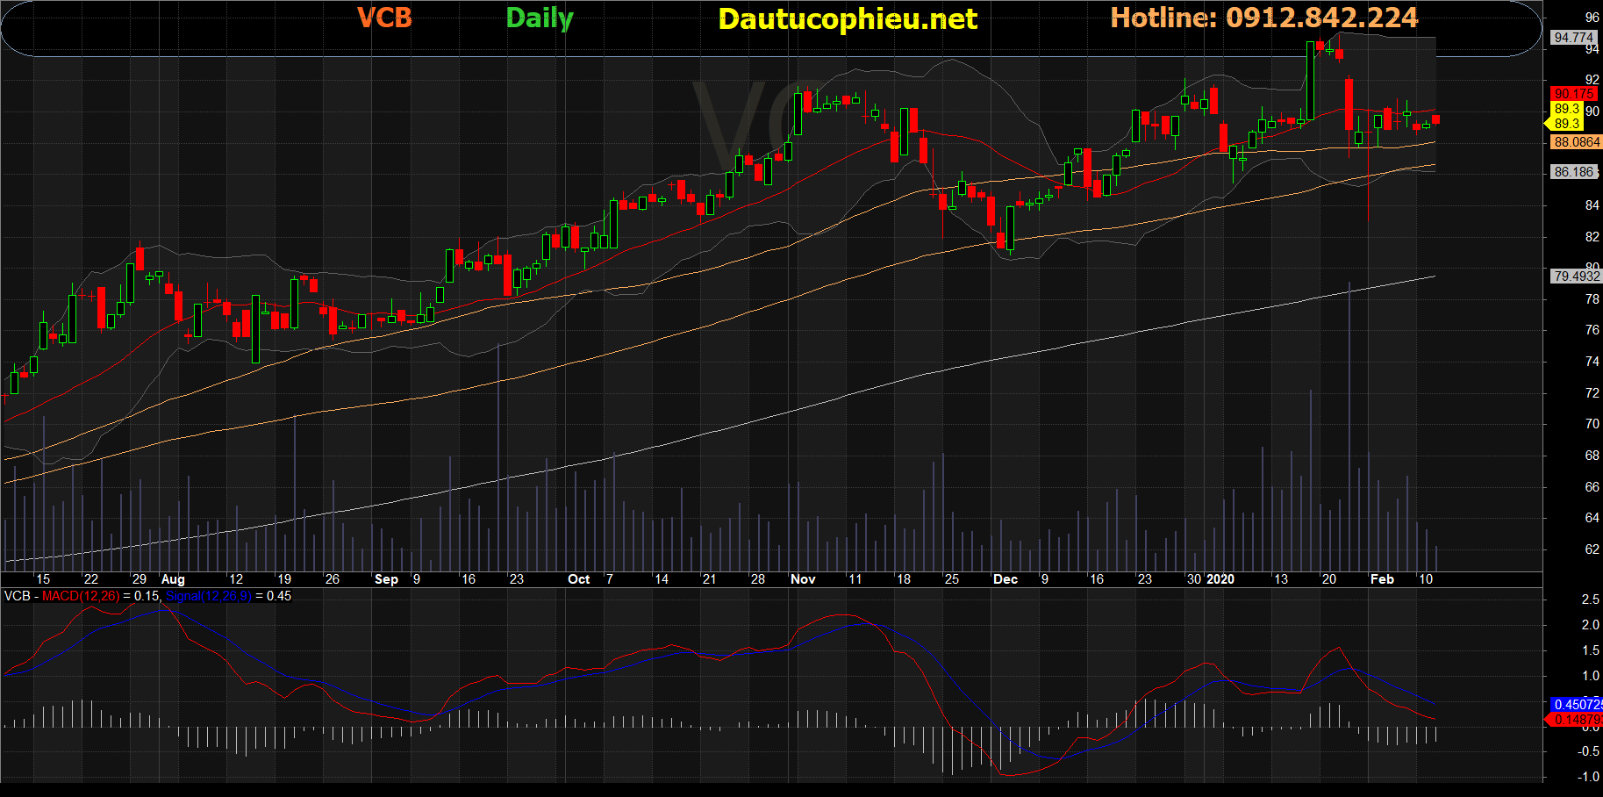Select the green Daily timeframe label
The width and height of the screenshot is (1603, 797).
click(539, 18)
